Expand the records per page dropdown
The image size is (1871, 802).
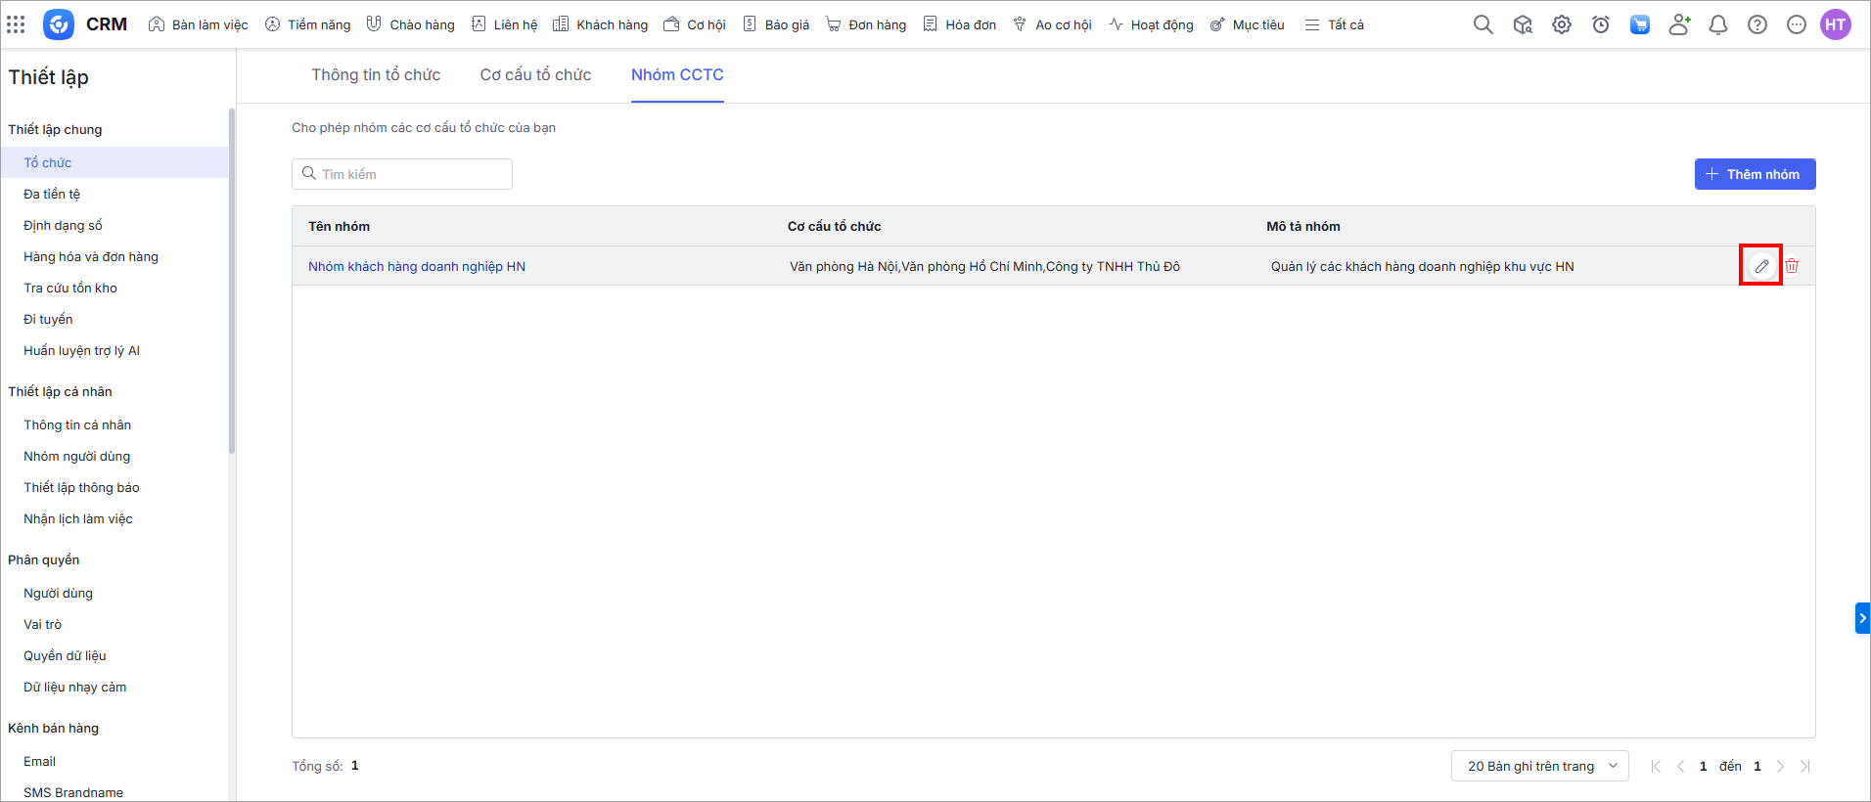[1539, 766]
